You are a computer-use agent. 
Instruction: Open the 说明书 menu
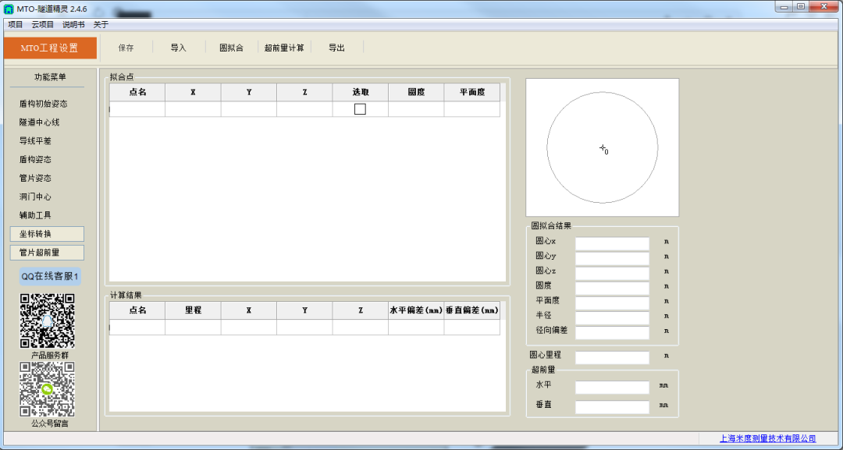click(73, 24)
